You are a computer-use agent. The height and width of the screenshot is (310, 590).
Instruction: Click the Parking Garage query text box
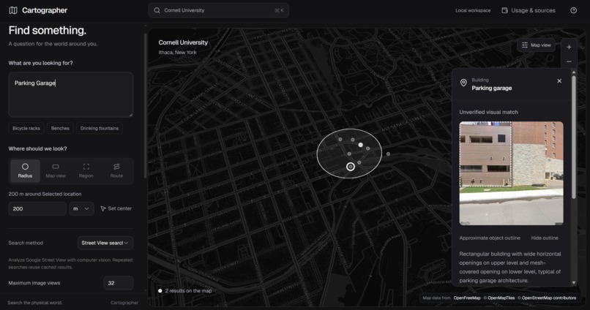click(71, 95)
